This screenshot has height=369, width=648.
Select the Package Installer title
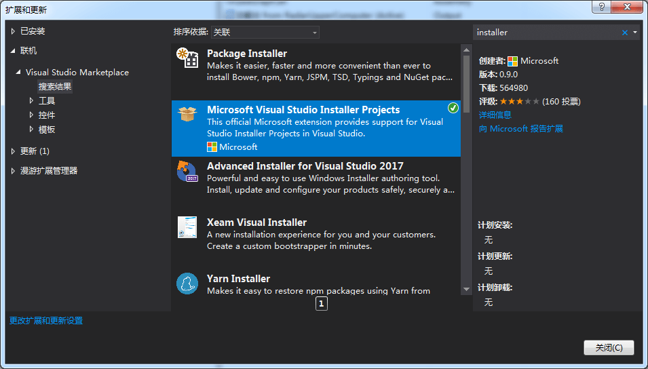247,54
